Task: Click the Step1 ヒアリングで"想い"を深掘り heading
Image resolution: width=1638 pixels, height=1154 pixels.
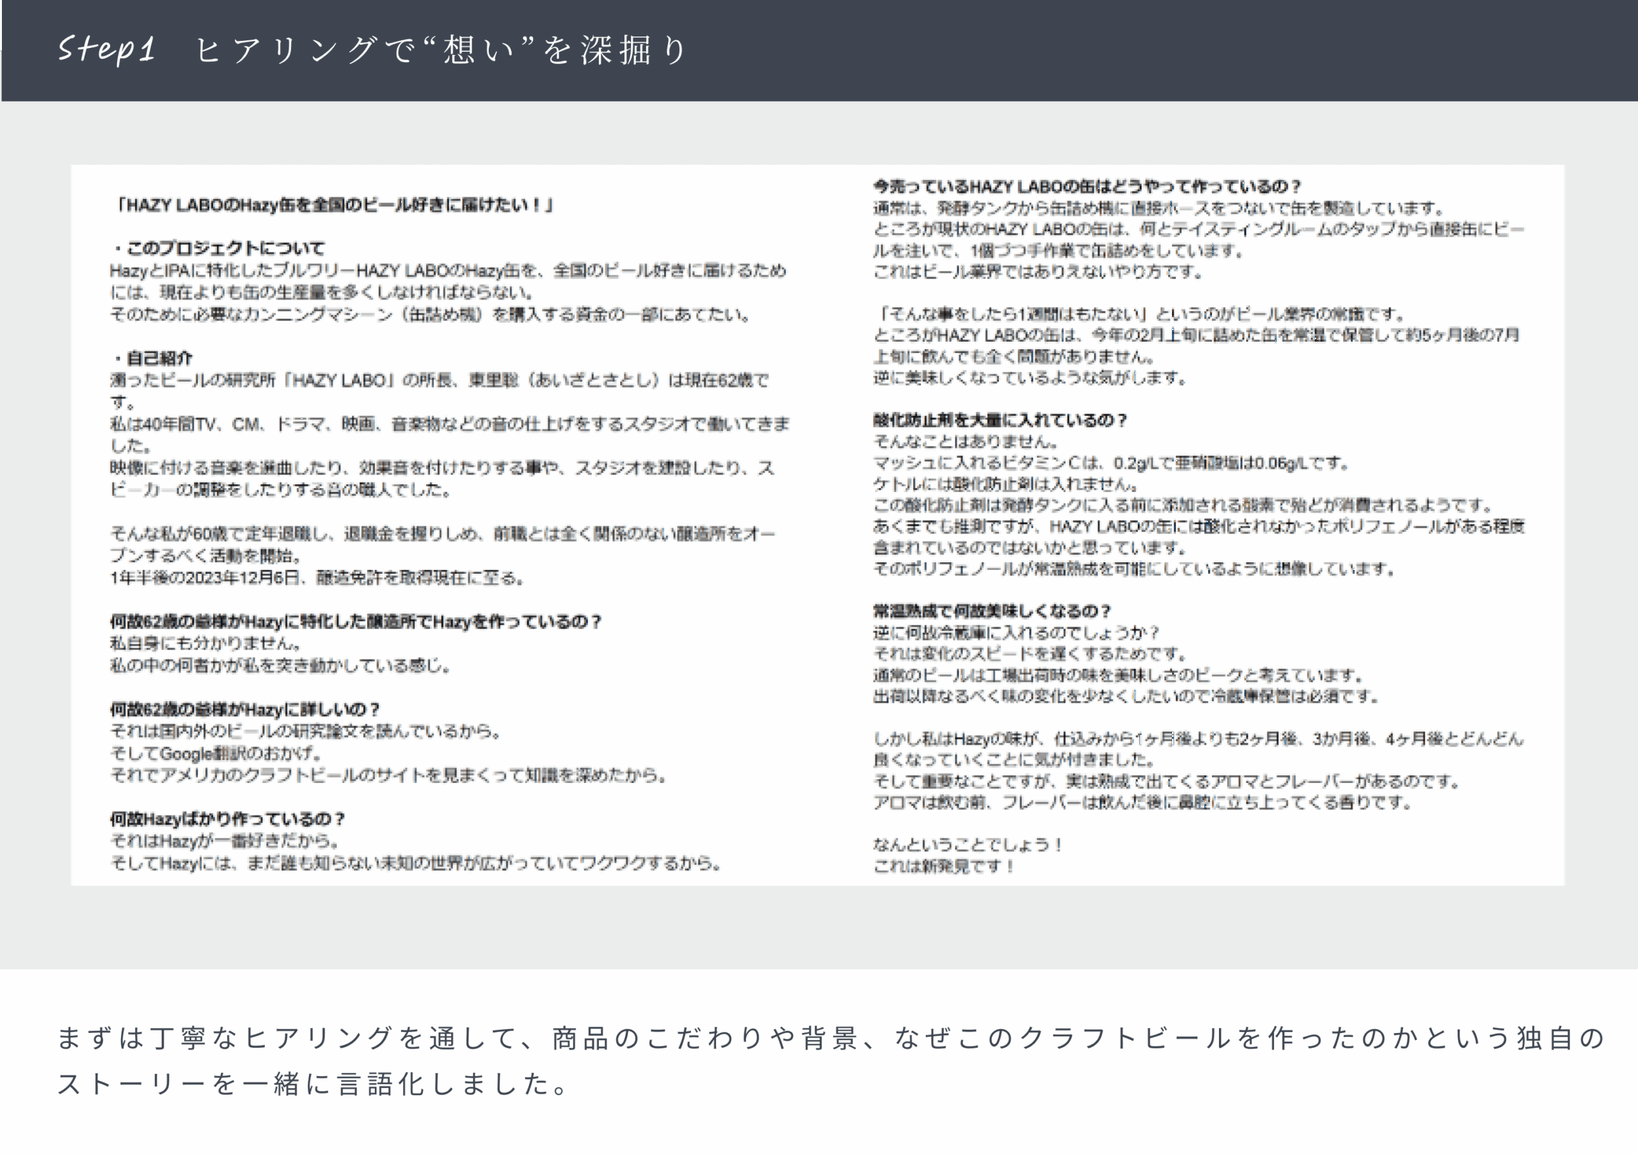Action: point(372,50)
